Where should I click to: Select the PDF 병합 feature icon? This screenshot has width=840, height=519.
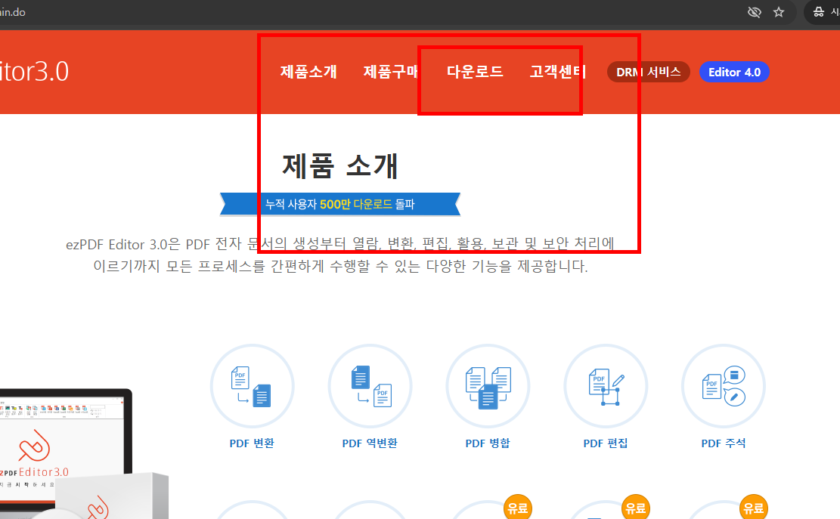pos(488,385)
